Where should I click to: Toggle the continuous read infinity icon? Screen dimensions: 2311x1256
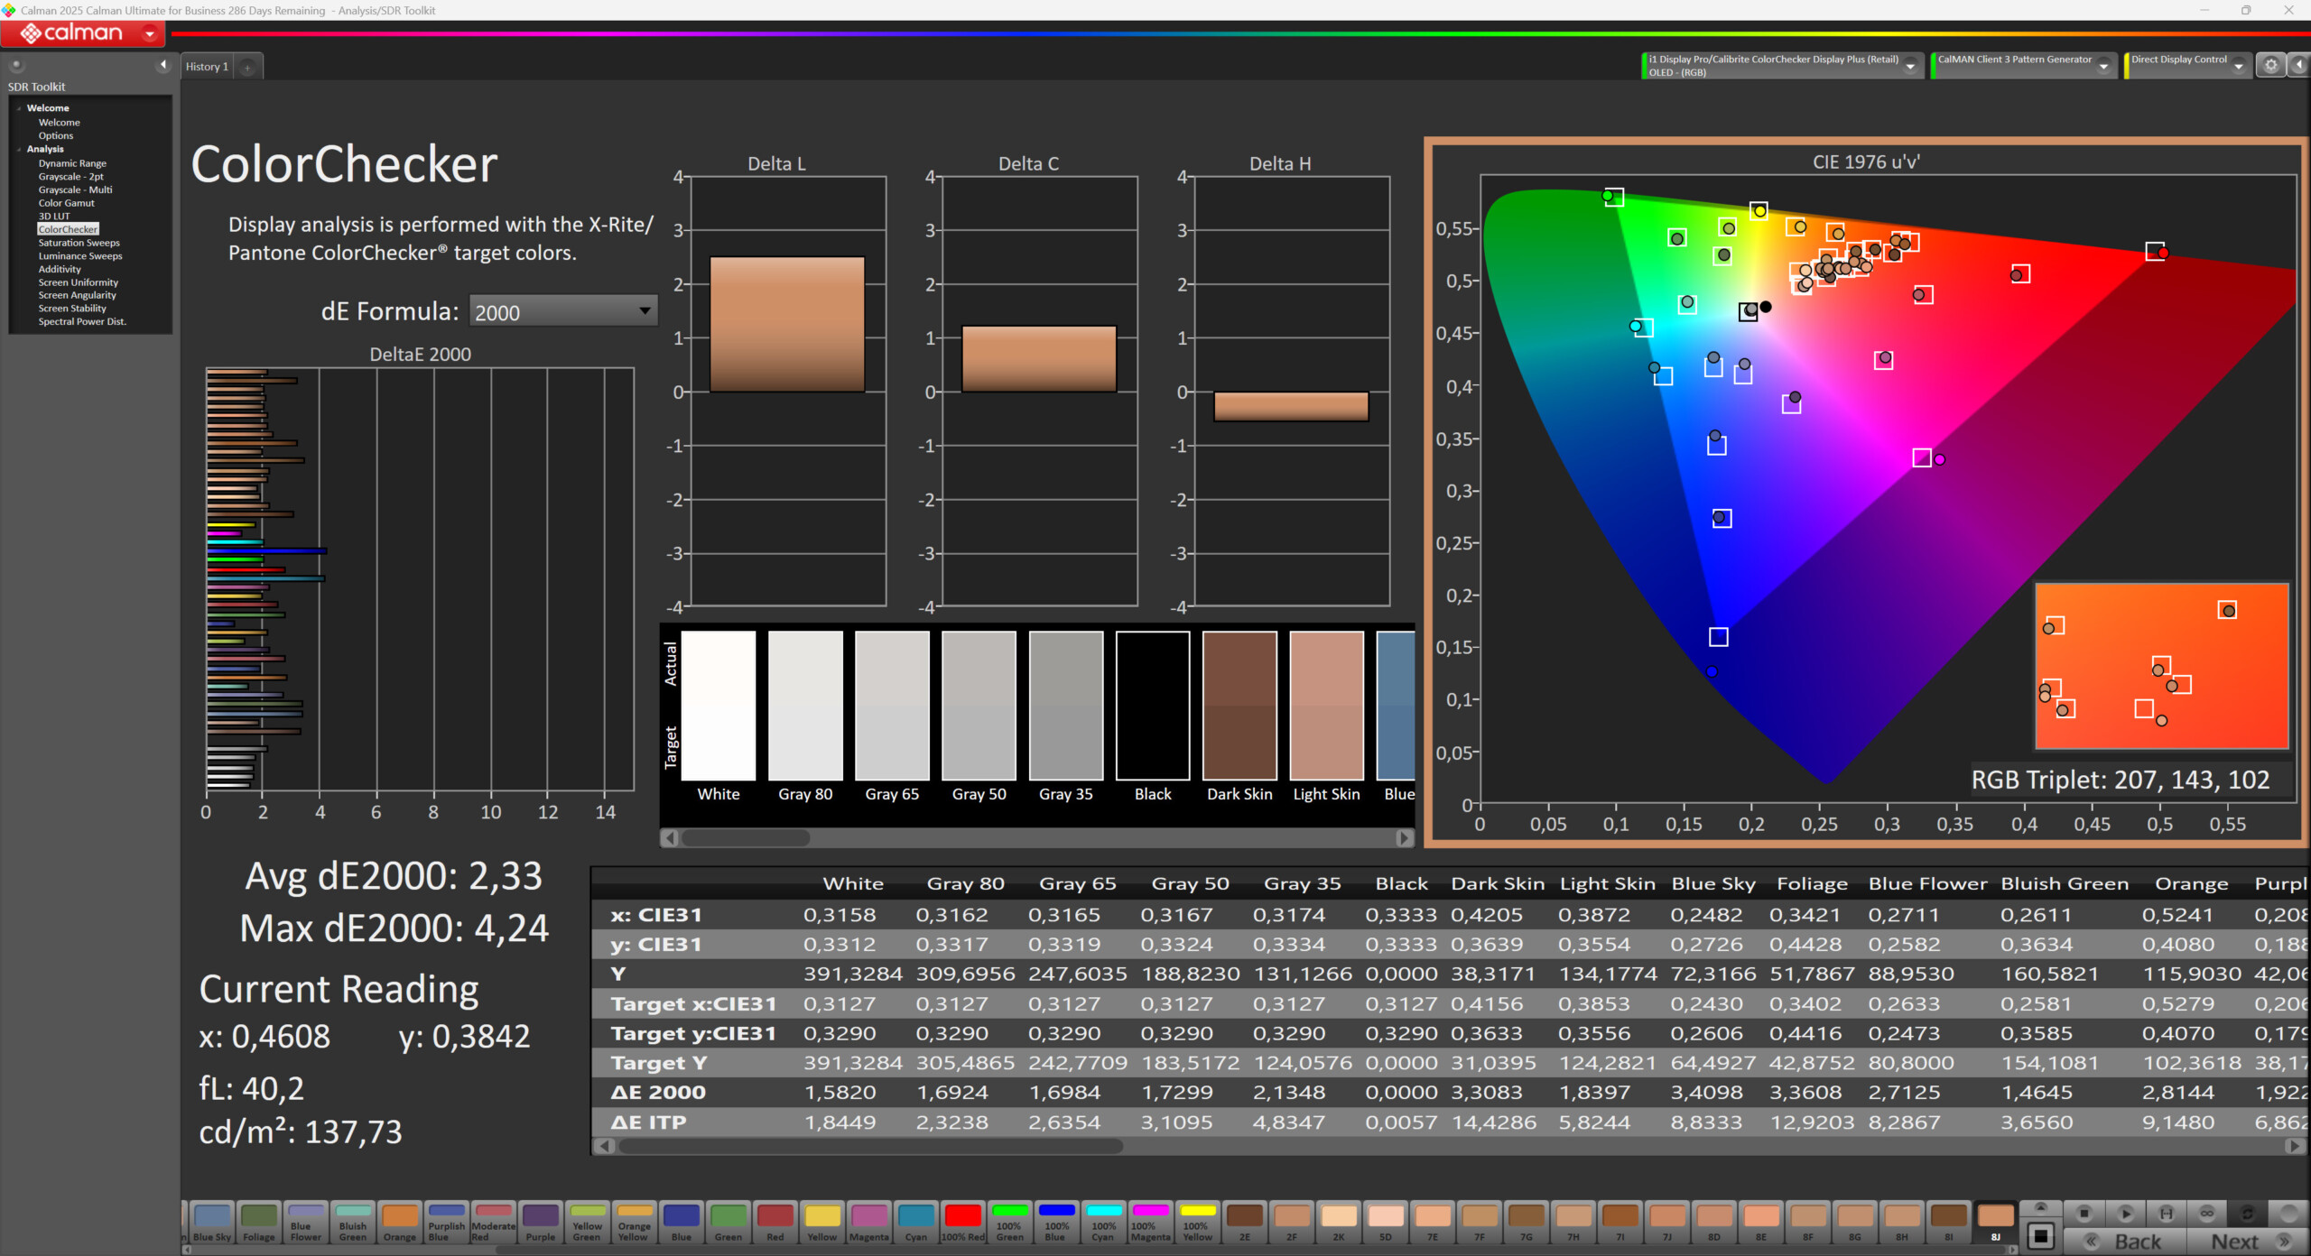[2206, 1214]
